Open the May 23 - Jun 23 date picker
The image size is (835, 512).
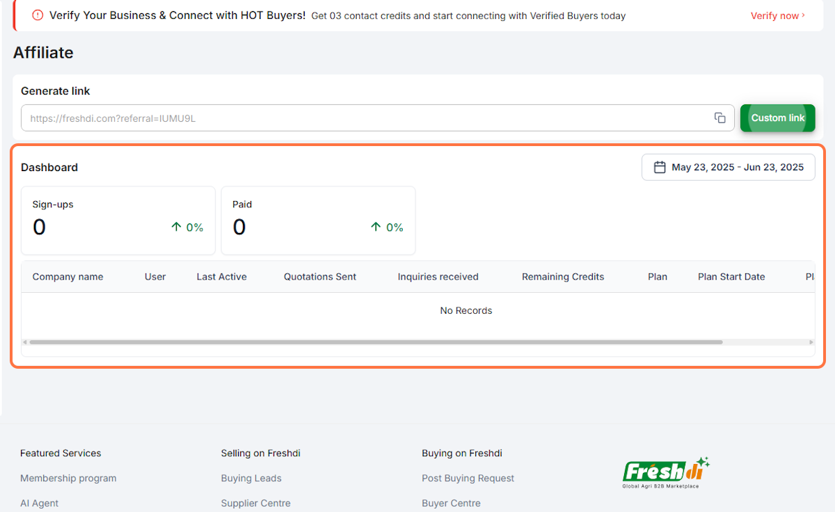point(728,167)
